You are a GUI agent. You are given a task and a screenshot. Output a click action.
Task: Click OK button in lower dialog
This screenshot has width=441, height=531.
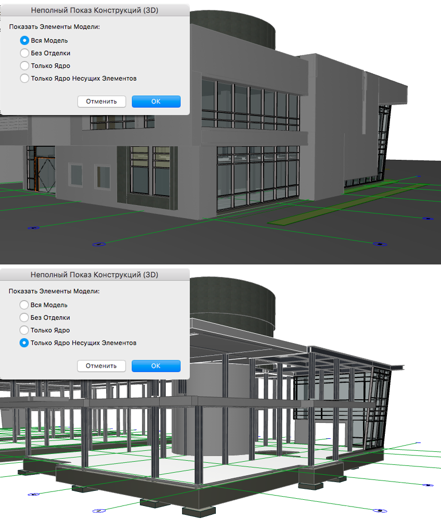(x=156, y=366)
